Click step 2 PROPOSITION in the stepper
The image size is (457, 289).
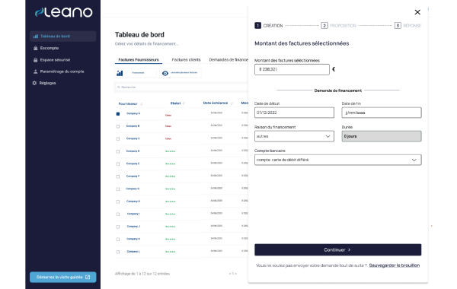pos(339,26)
